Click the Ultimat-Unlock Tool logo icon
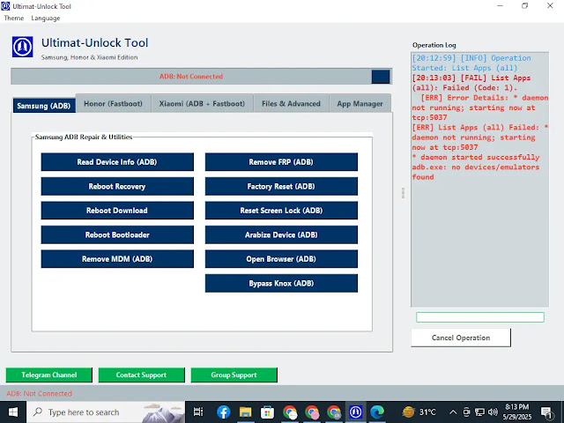This screenshot has width=564, height=423. [22, 47]
